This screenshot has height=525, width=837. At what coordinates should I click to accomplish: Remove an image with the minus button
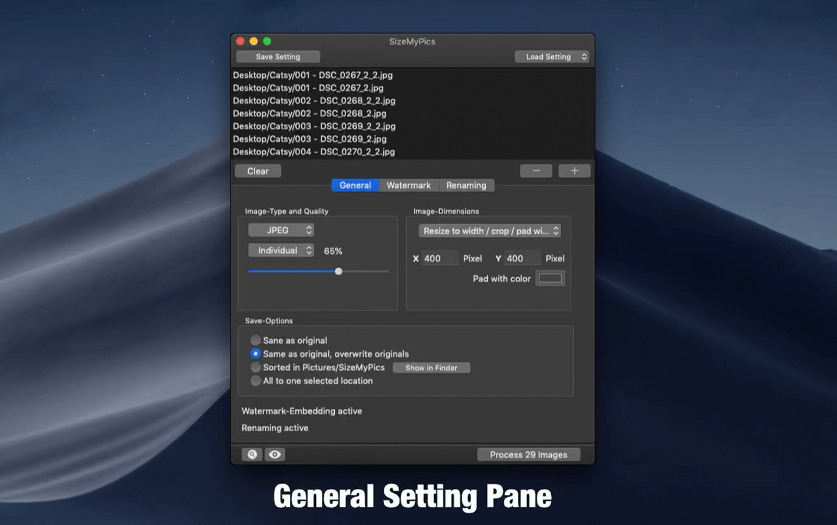[536, 170]
